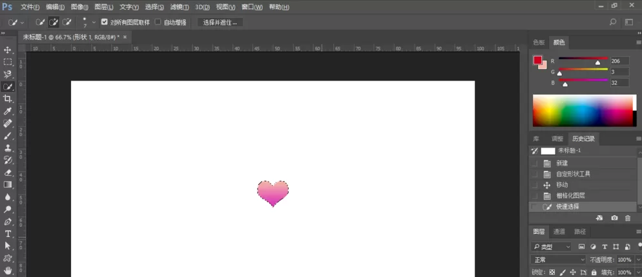Screen dimensions: 642x277
Task: Select the Clone Stamp tool
Action: (x=7, y=148)
